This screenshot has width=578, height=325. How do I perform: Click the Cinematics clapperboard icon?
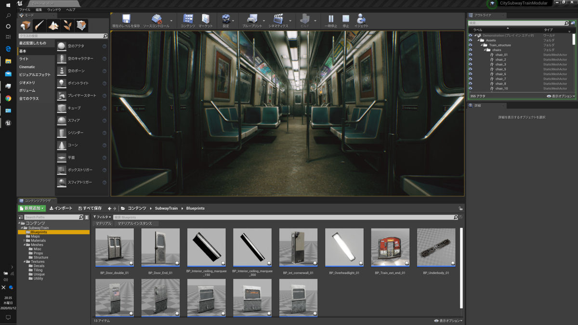point(278,19)
